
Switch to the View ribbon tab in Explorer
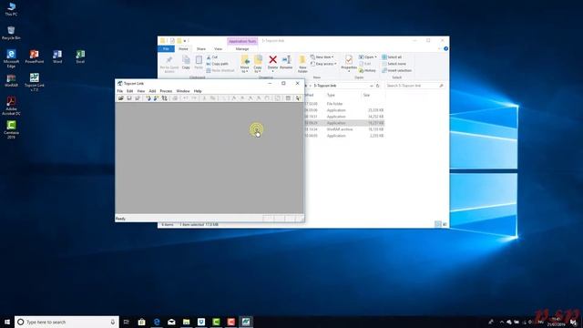(219, 48)
